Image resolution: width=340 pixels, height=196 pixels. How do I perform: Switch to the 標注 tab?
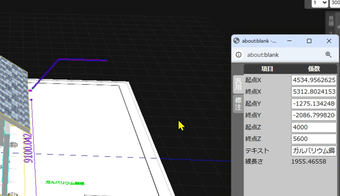coord(238,104)
